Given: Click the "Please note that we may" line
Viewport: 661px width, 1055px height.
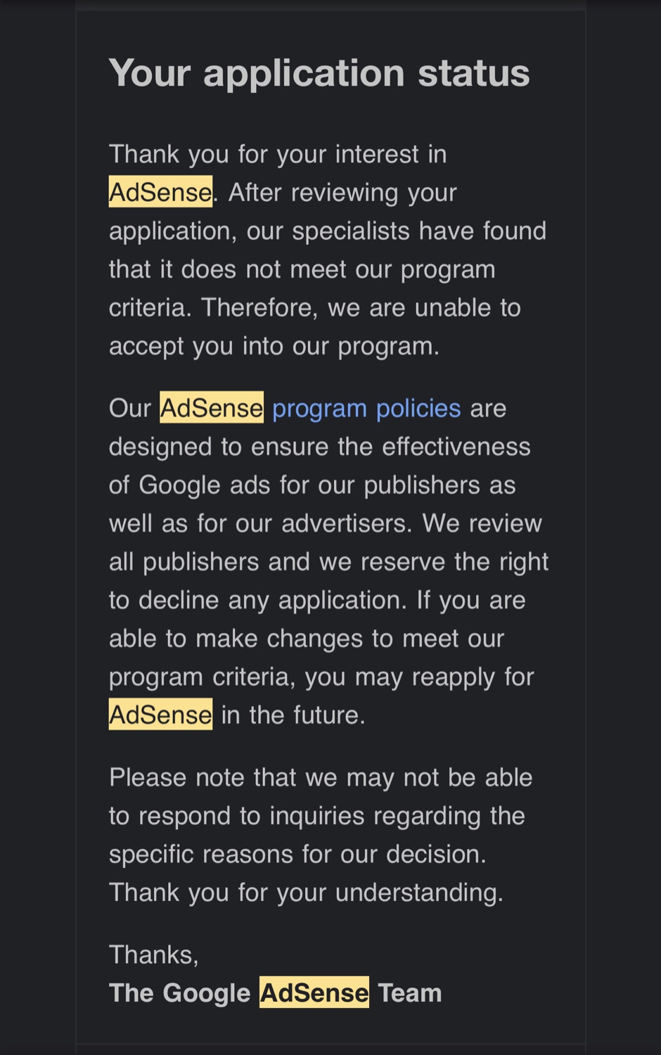Looking at the screenshot, I should click(321, 777).
